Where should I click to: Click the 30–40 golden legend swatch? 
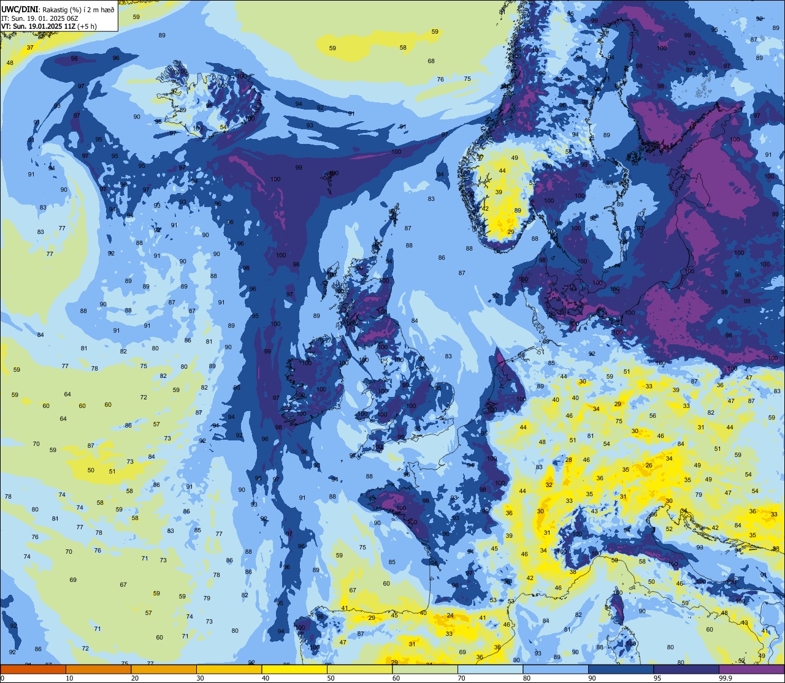point(229,669)
